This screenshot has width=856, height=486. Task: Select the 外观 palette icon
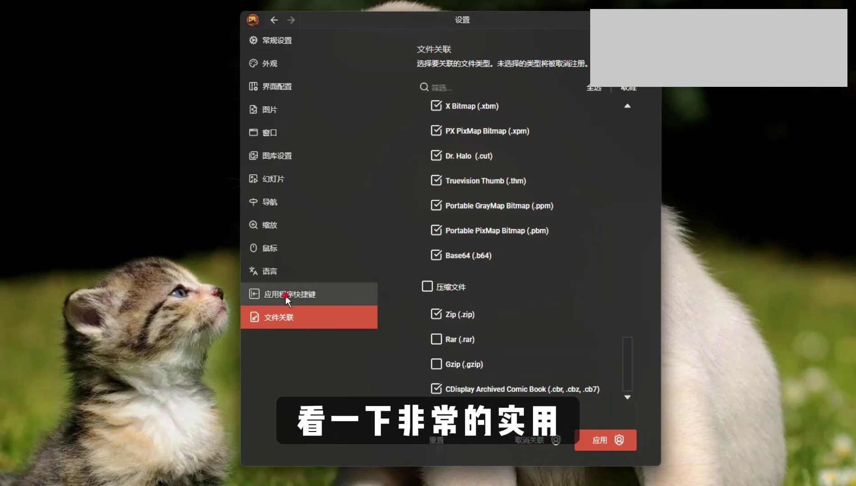click(x=253, y=63)
